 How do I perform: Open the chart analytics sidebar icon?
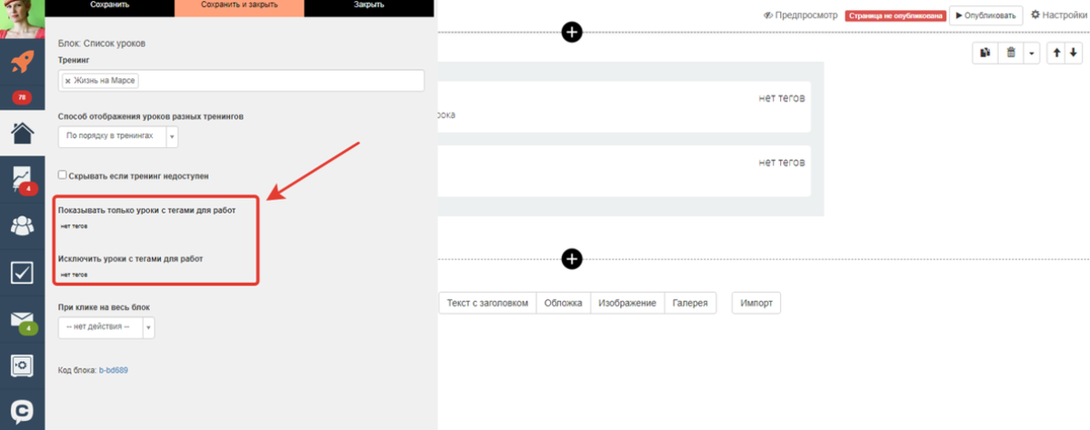pyautogui.click(x=22, y=180)
